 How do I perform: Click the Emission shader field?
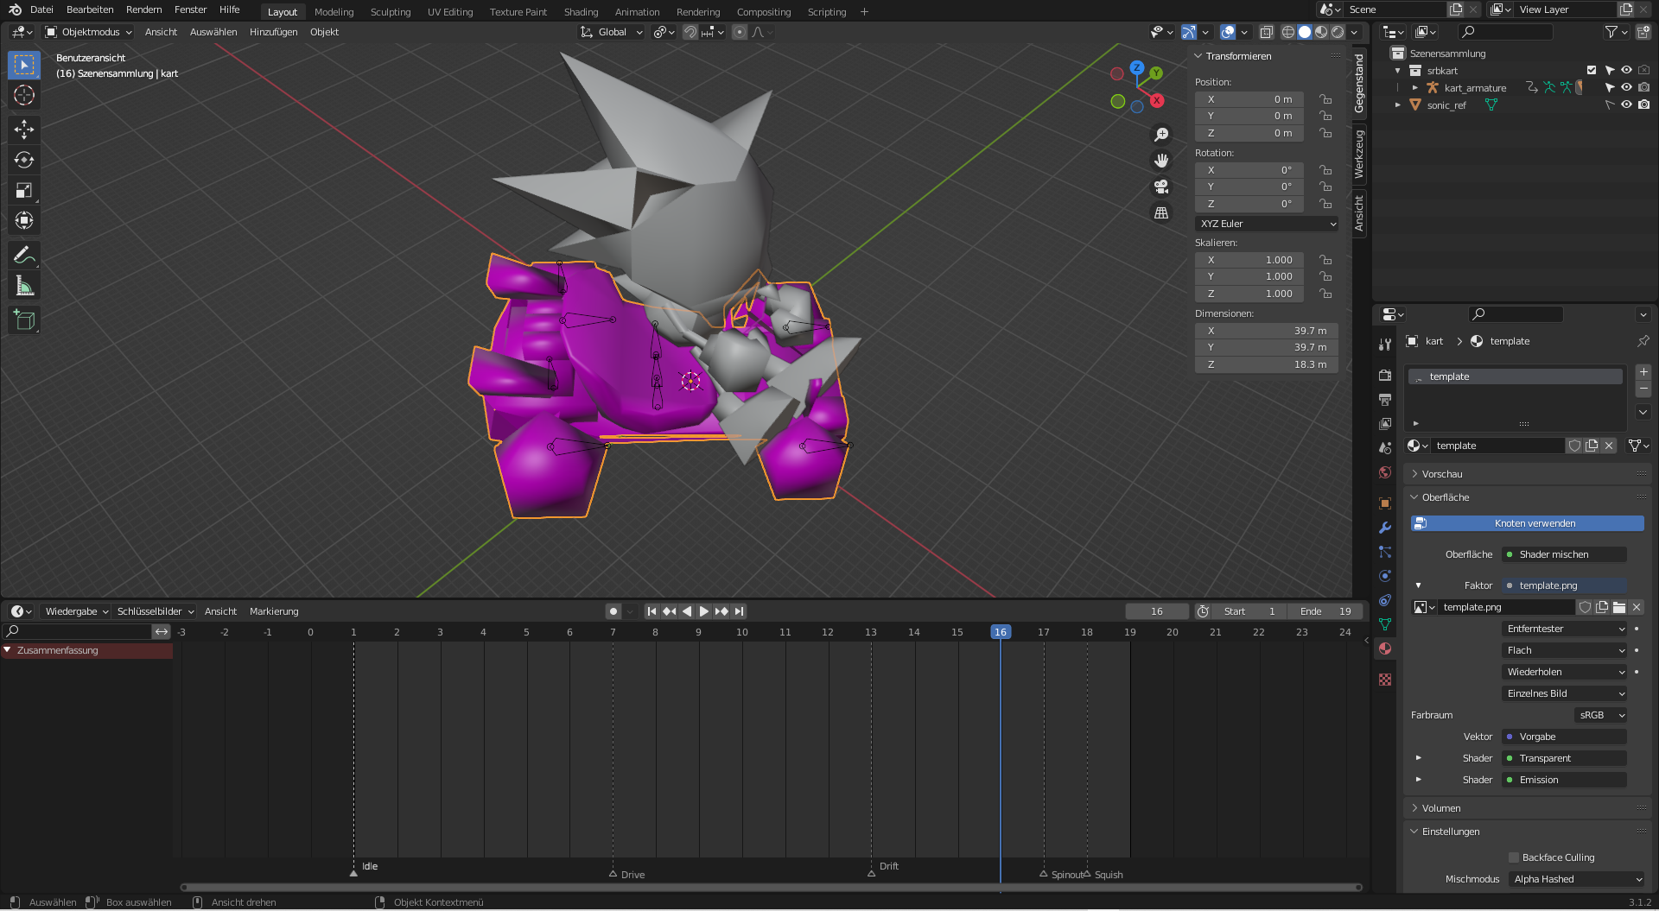coord(1565,780)
